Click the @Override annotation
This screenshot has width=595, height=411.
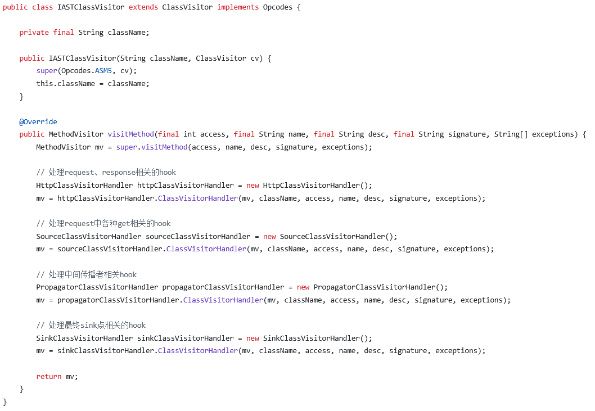coord(38,122)
